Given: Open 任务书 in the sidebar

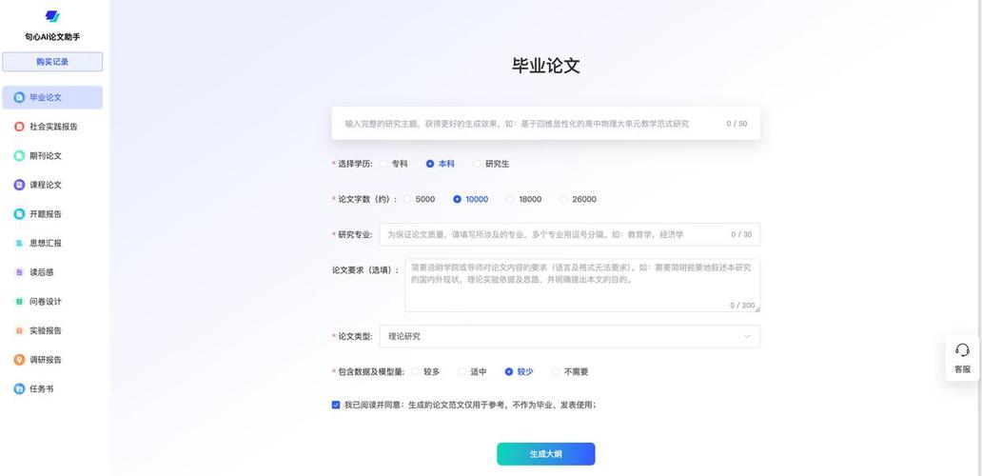Looking at the screenshot, I should click(x=52, y=389).
